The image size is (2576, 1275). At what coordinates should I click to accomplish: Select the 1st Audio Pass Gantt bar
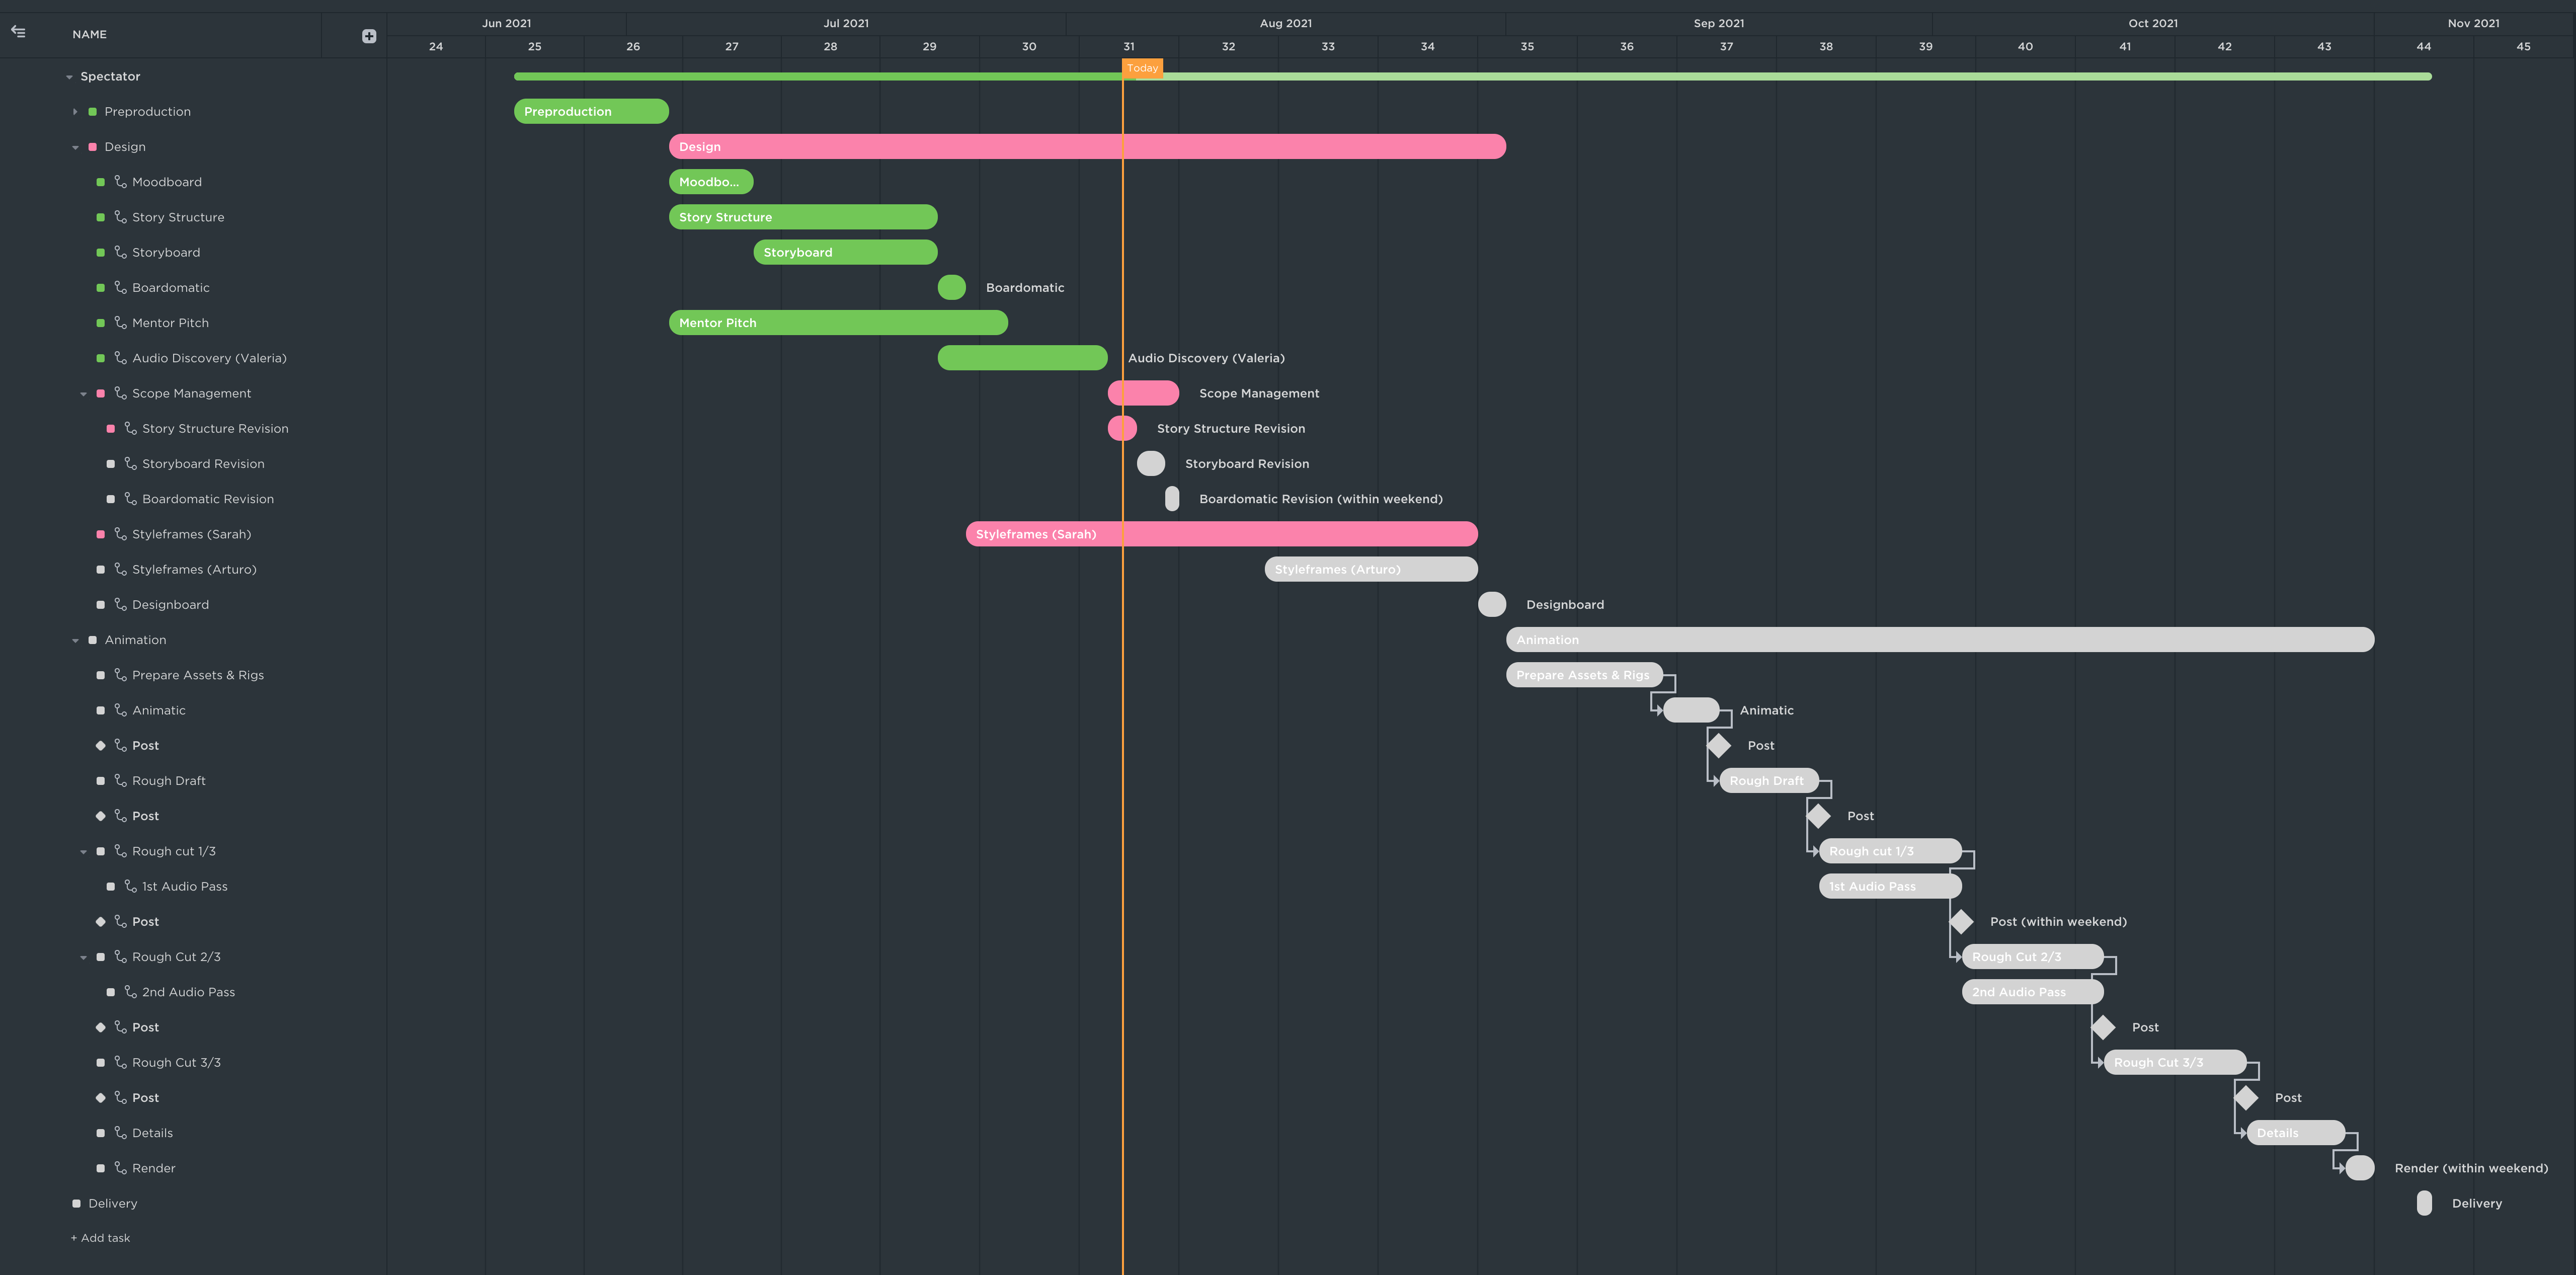click(1890, 886)
